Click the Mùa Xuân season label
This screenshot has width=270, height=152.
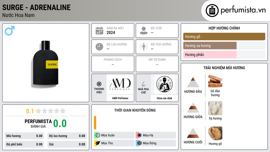coord(108,135)
